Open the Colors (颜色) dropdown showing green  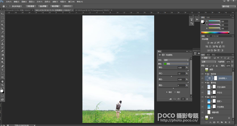click(176, 64)
